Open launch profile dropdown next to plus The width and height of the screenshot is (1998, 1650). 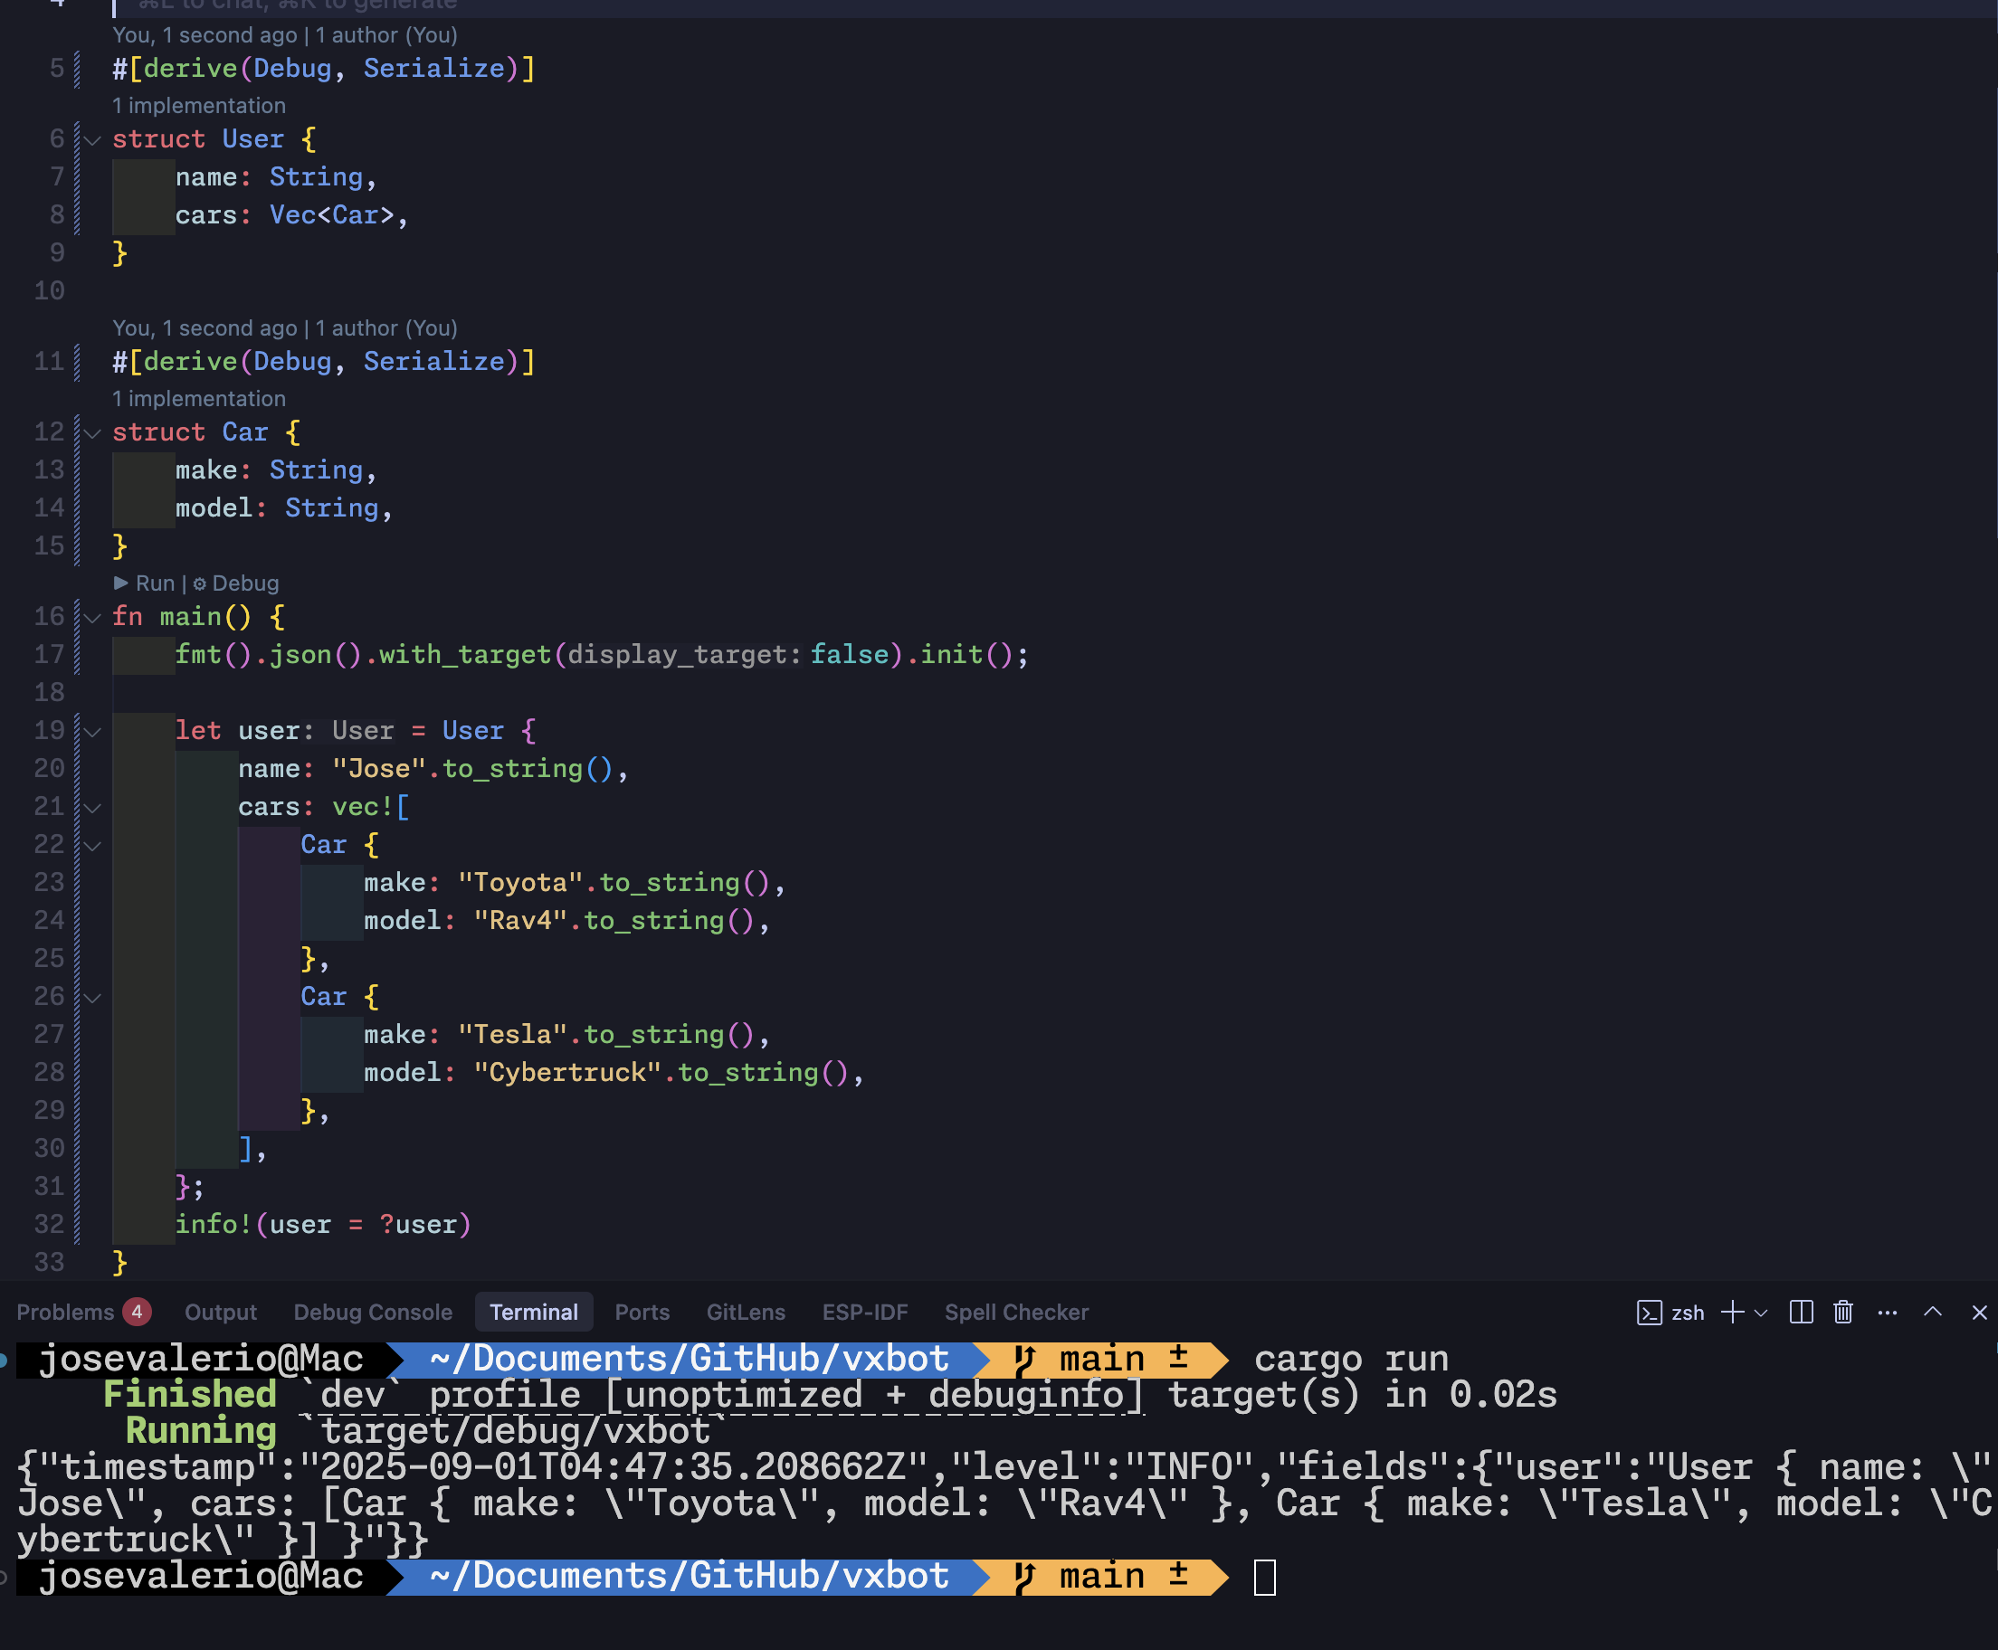1760,1313
